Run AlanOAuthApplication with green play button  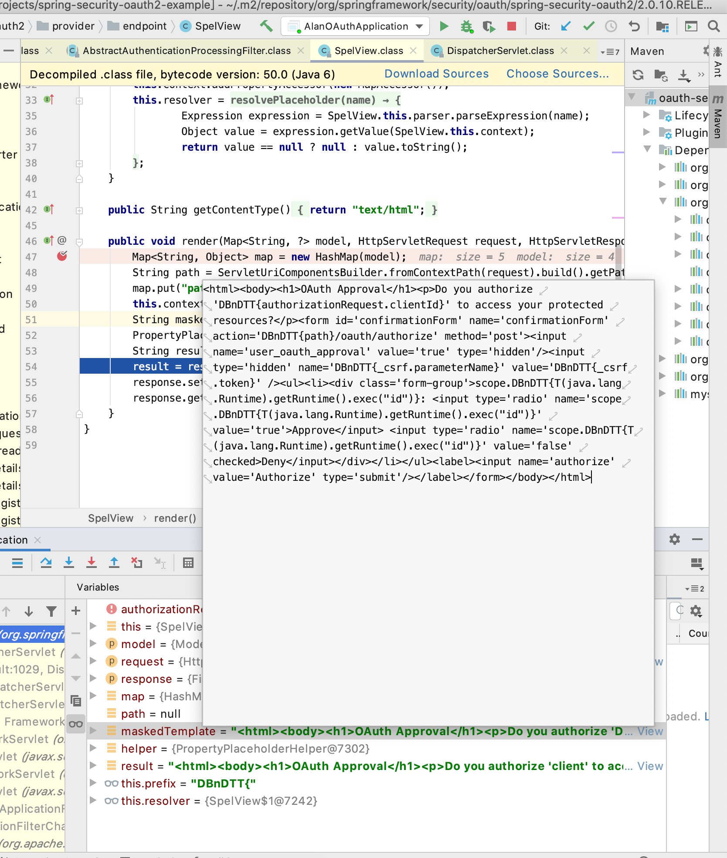444,26
